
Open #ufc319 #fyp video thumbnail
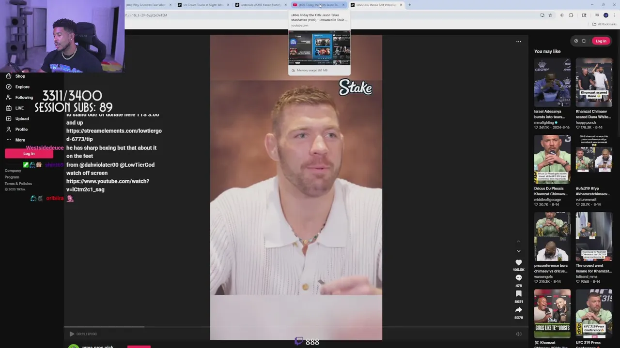tap(594, 160)
